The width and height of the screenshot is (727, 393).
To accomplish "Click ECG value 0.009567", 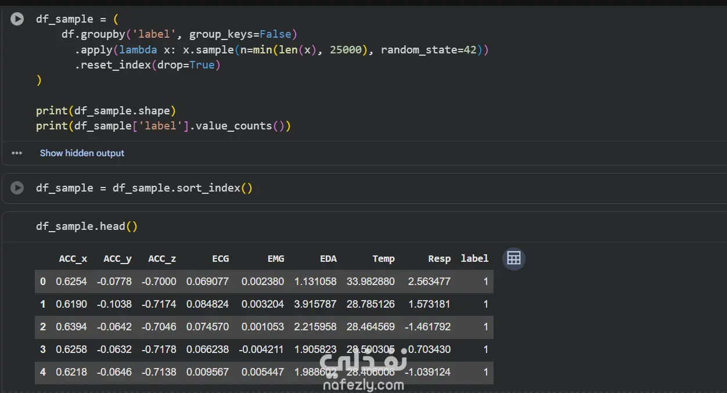I will [207, 372].
